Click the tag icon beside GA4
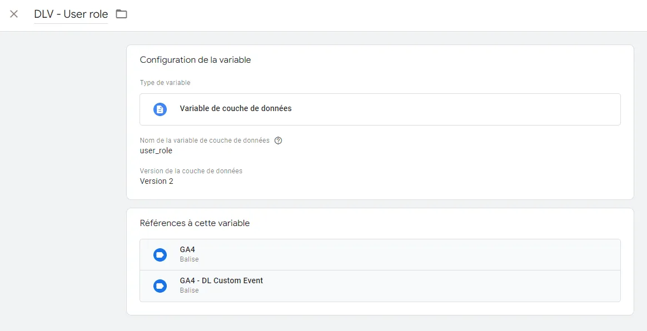The height and width of the screenshot is (331, 647). pyautogui.click(x=160, y=255)
